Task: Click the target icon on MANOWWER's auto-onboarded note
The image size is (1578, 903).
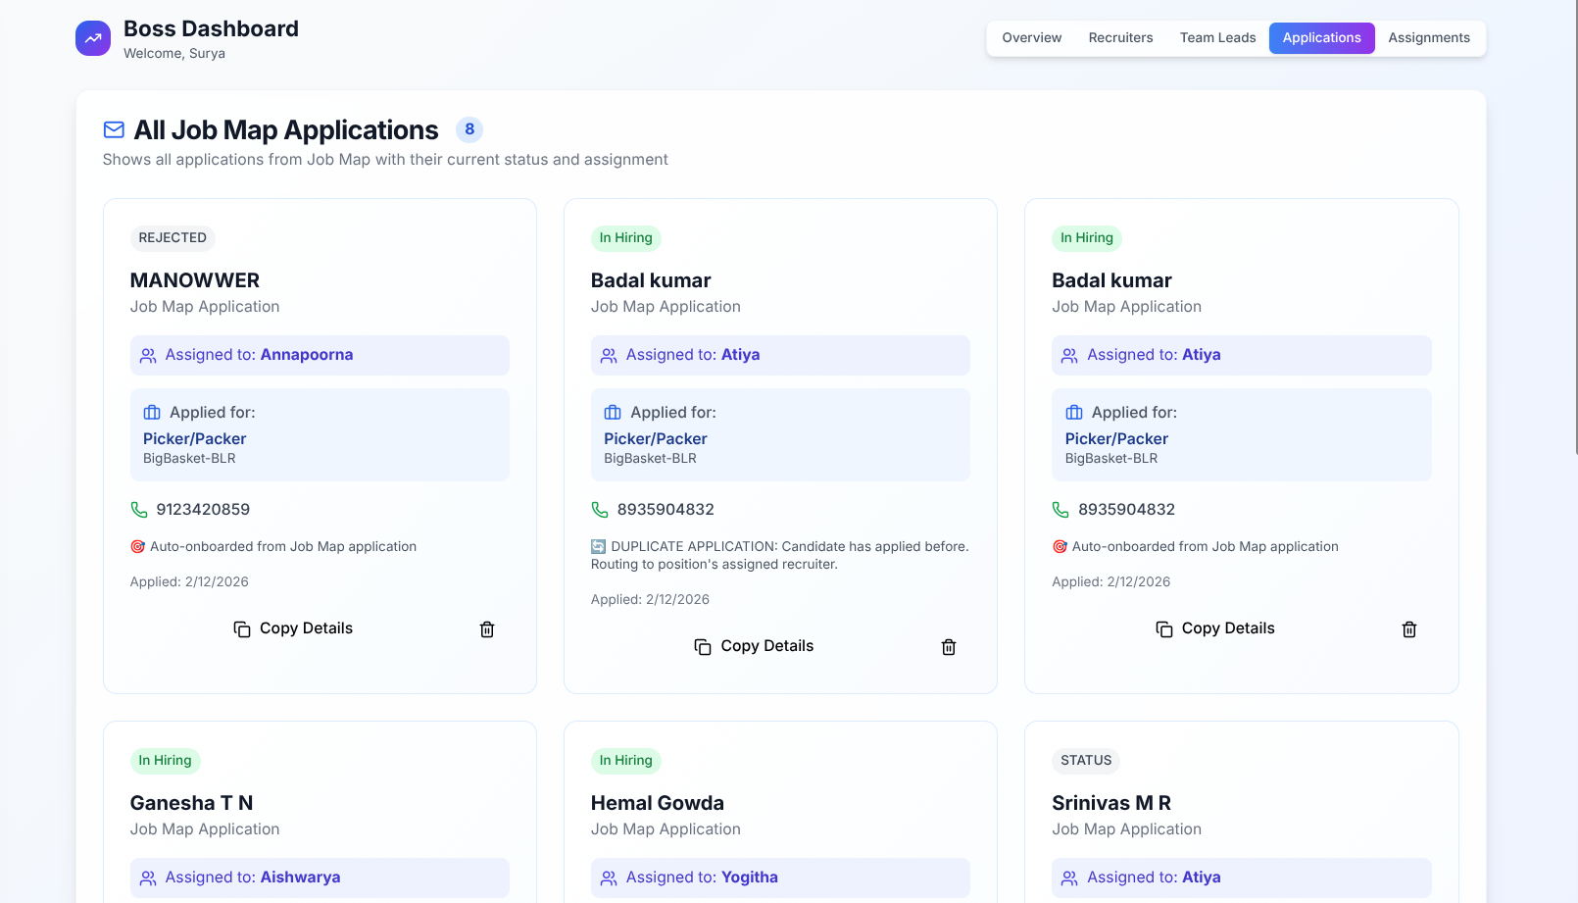Action: click(x=137, y=546)
